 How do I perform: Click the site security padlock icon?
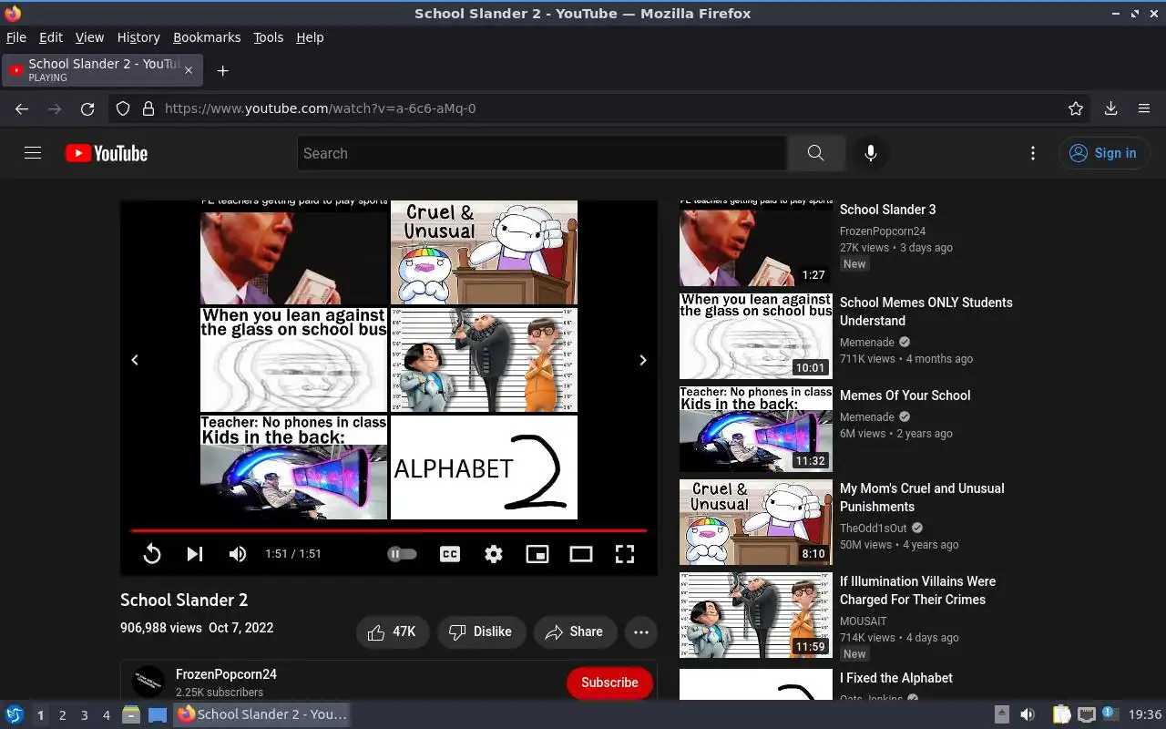(148, 108)
